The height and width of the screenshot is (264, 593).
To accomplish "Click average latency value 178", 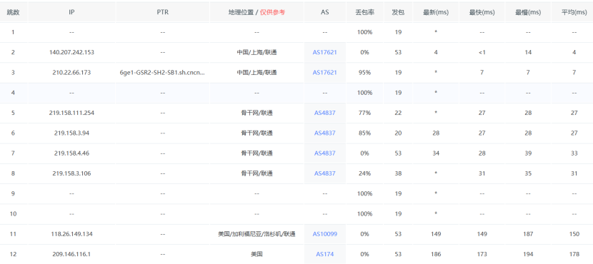I will [x=574, y=254].
